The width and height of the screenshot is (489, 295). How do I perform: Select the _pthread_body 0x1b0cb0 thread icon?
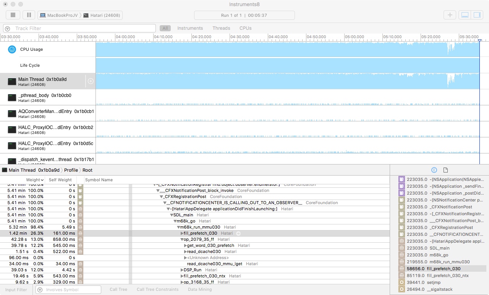pos(12,98)
